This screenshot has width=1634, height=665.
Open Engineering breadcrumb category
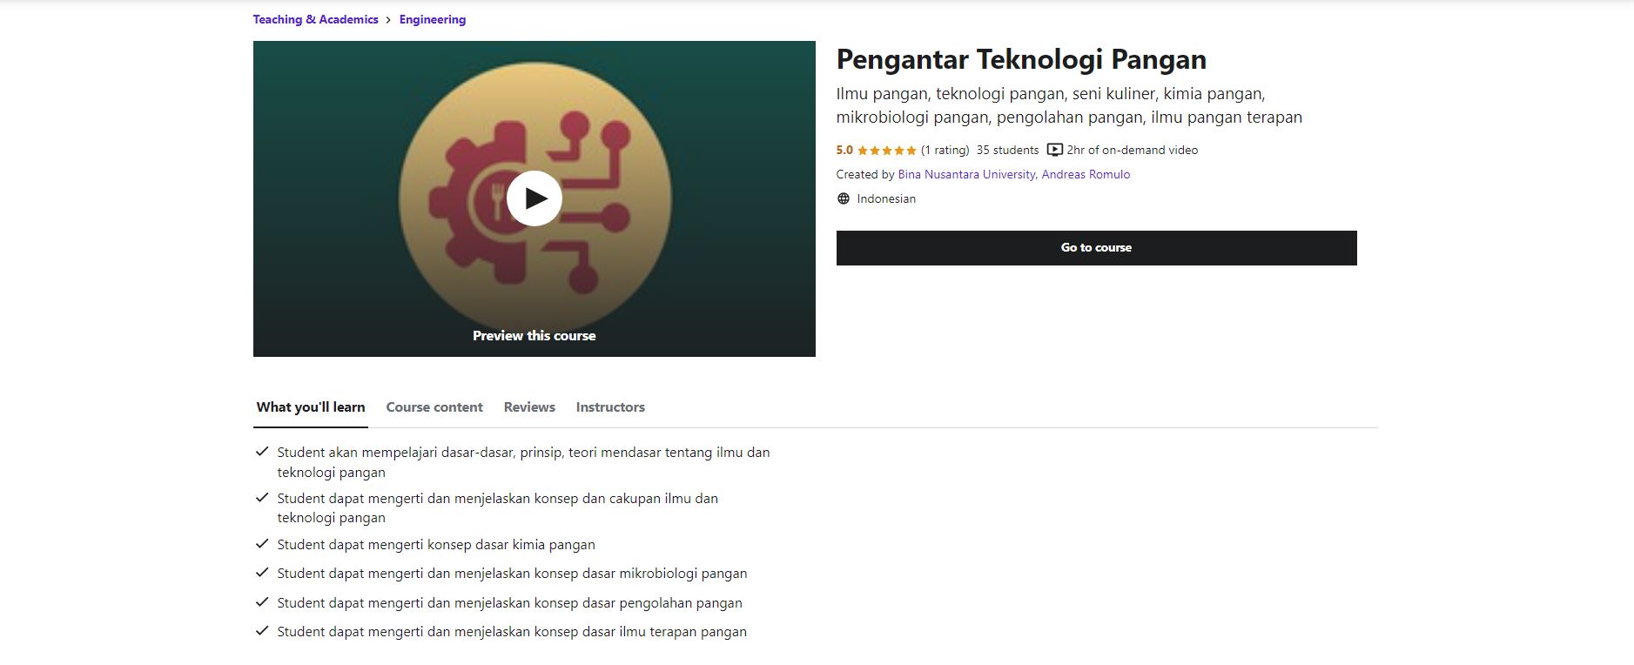click(432, 19)
